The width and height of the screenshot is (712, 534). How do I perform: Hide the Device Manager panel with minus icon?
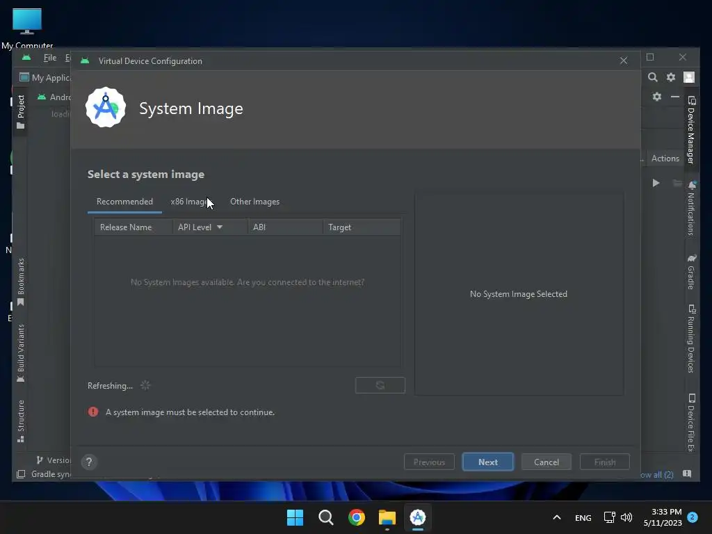coord(674,97)
